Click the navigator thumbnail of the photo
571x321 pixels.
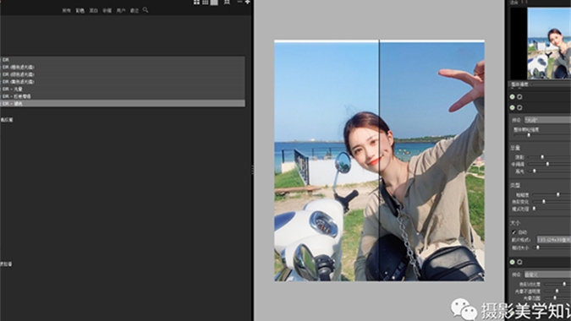pos(549,43)
